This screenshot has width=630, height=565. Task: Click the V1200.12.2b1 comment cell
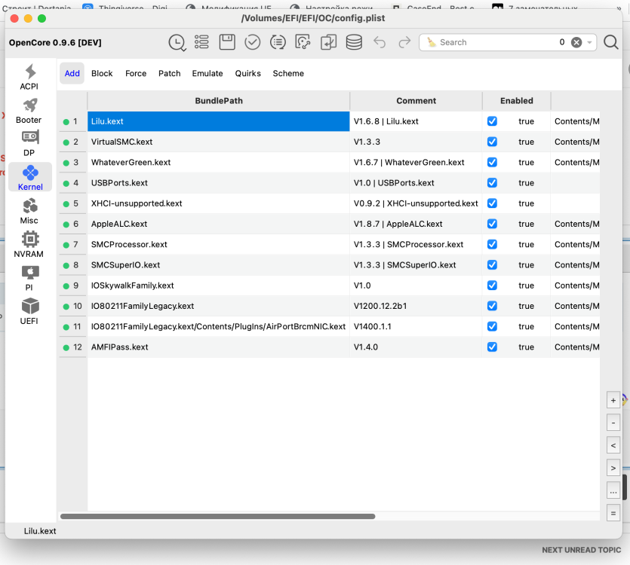click(416, 306)
